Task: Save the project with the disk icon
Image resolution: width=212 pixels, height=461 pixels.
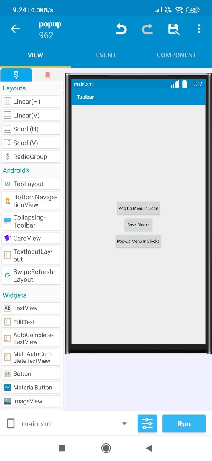Action: pyautogui.click(x=173, y=29)
